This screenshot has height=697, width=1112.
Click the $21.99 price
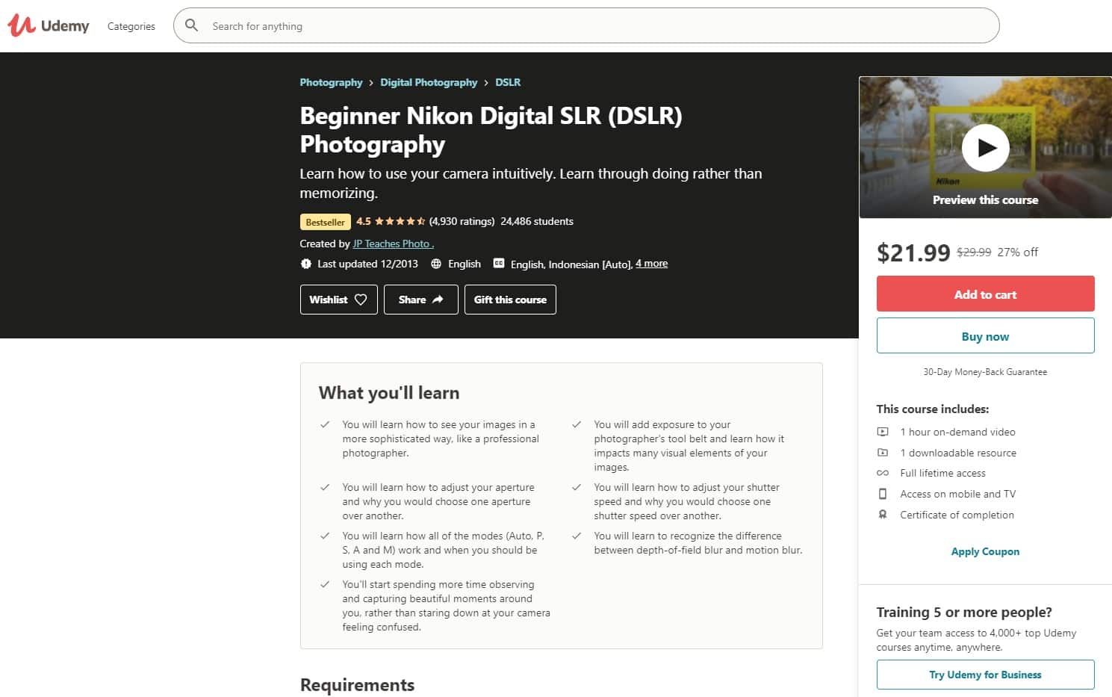click(913, 253)
